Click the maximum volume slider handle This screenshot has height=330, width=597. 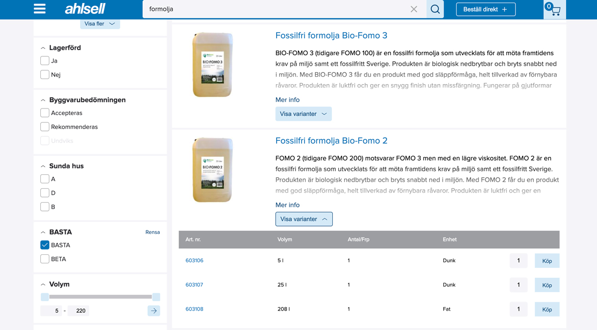[156, 297]
